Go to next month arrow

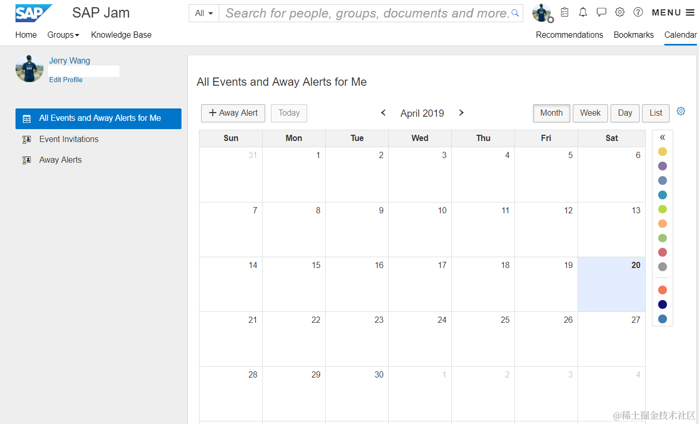461,113
